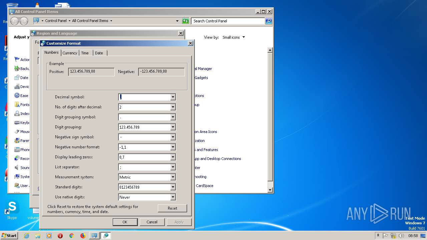Click the green Refresh button beside address bar
The height and width of the screenshot is (240, 427).
[185, 21]
